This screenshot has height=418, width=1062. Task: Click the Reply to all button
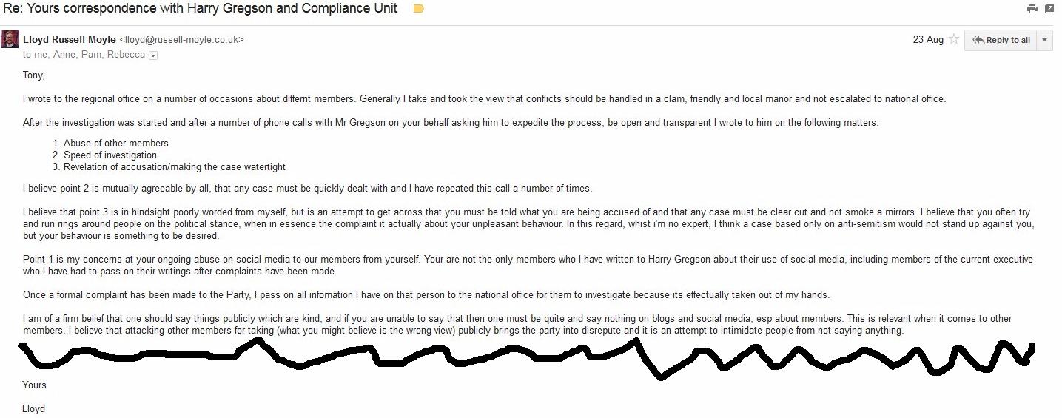coord(1001,40)
